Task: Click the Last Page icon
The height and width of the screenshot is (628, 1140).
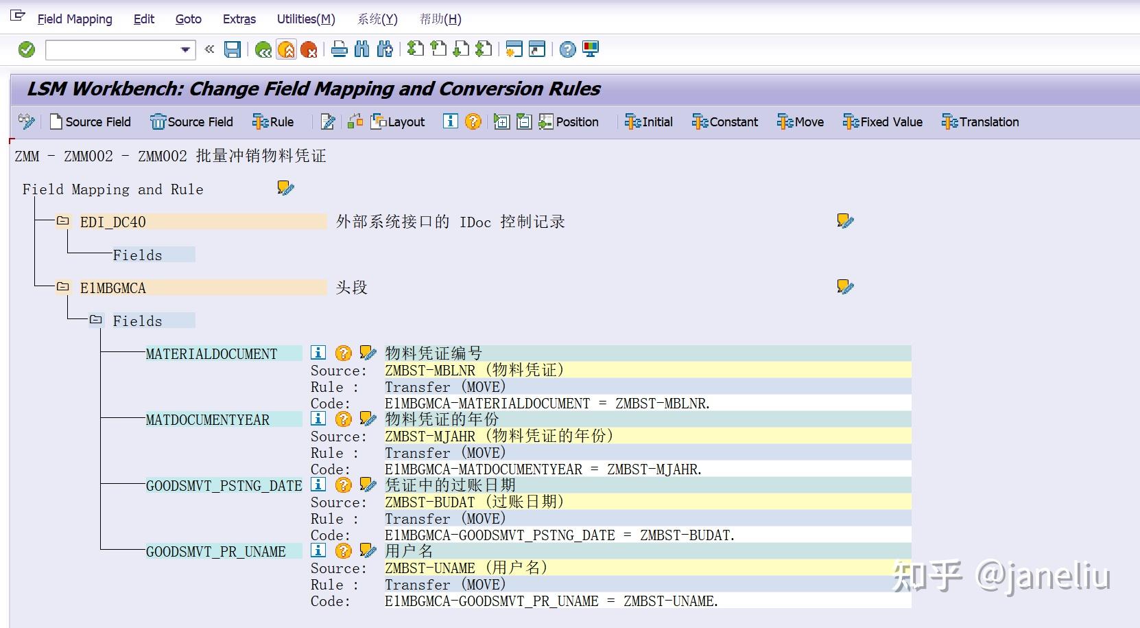Action: coord(484,49)
